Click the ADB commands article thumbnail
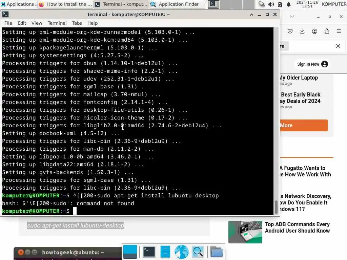 coord(245,232)
